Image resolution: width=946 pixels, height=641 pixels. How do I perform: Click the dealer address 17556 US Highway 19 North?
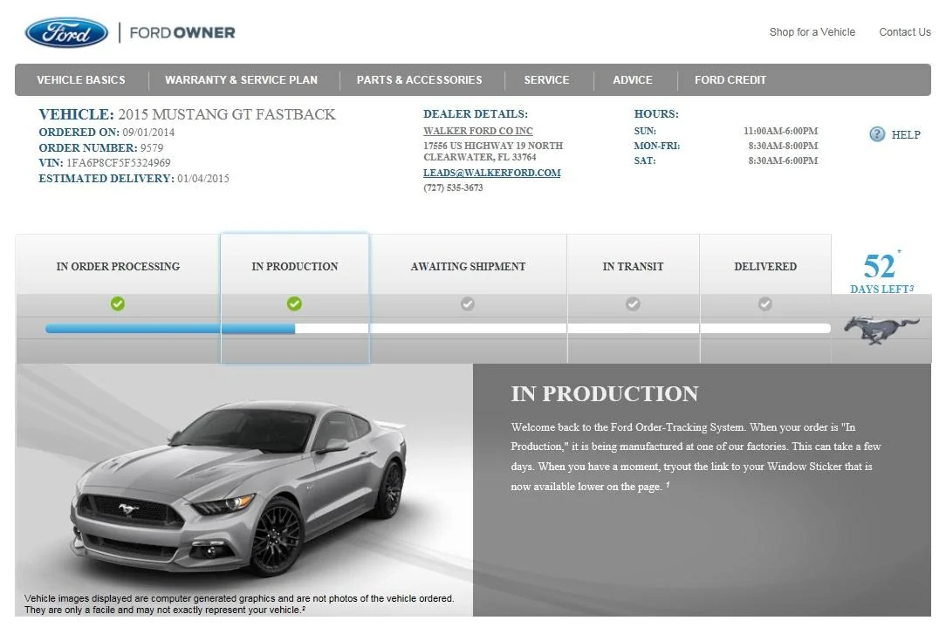(493, 146)
